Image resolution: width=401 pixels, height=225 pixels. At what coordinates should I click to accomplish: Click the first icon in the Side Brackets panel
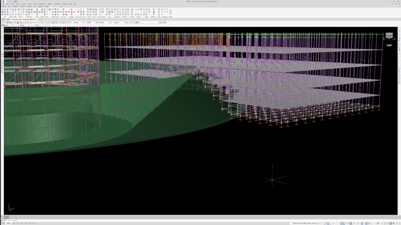(52, 9)
